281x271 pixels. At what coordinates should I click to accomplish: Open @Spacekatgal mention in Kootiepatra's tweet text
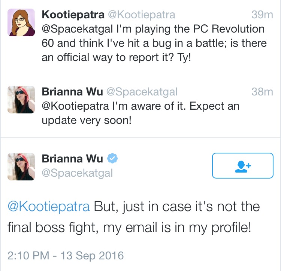pos(77,29)
